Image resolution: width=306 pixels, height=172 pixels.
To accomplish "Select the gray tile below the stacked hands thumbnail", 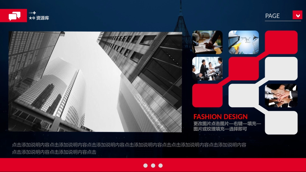I will (x=281, y=122).
